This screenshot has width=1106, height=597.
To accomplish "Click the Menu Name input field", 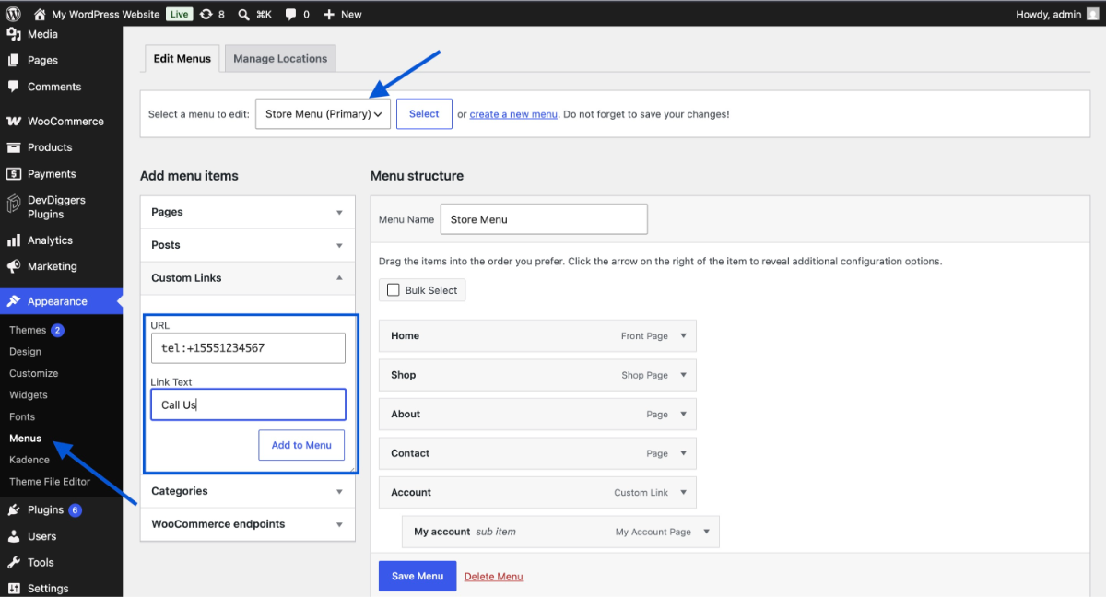I will pyautogui.click(x=544, y=219).
